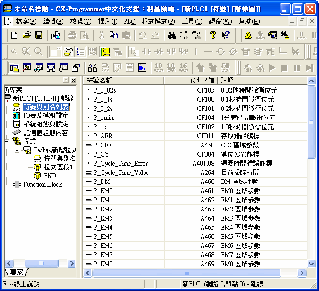Click the symbol table horizontal scrollbar thumb

coord(187,273)
